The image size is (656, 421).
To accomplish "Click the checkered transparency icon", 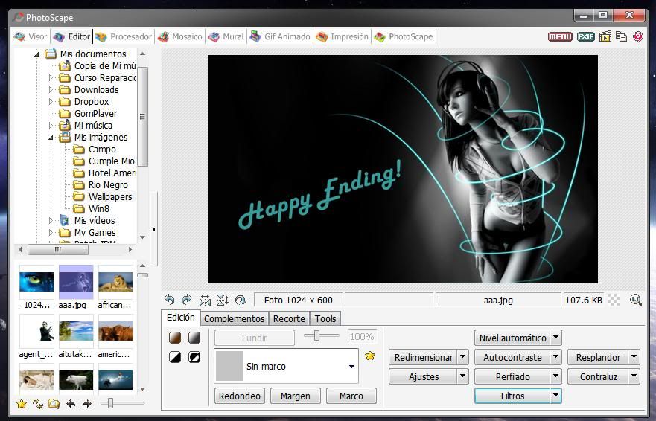I will (x=614, y=299).
